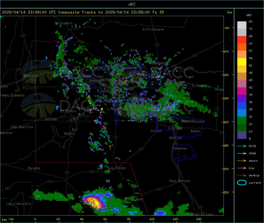Image resolution: width=264 pixels, height=223 pixels.
Task: Click the Agua_Toro map label
Action: point(31,76)
